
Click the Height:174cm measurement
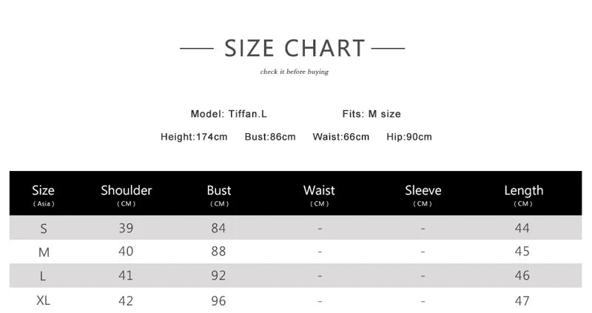click(x=194, y=137)
